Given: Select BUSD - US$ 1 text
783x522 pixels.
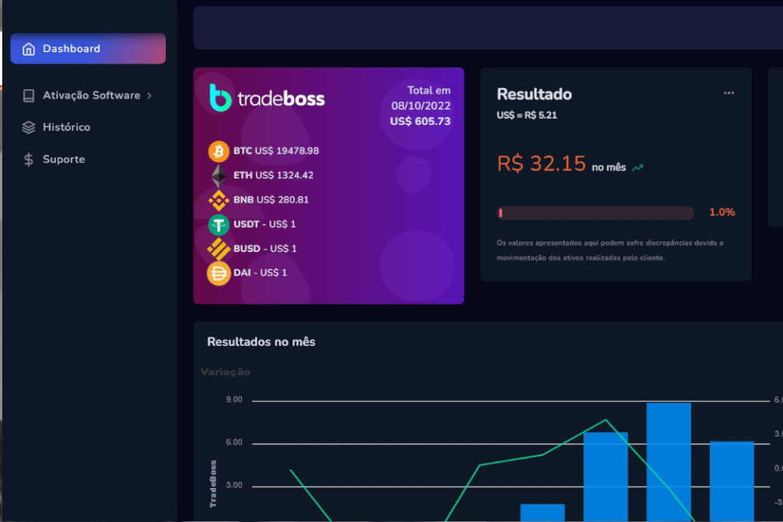Looking at the screenshot, I should pyautogui.click(x=266, y=249).
